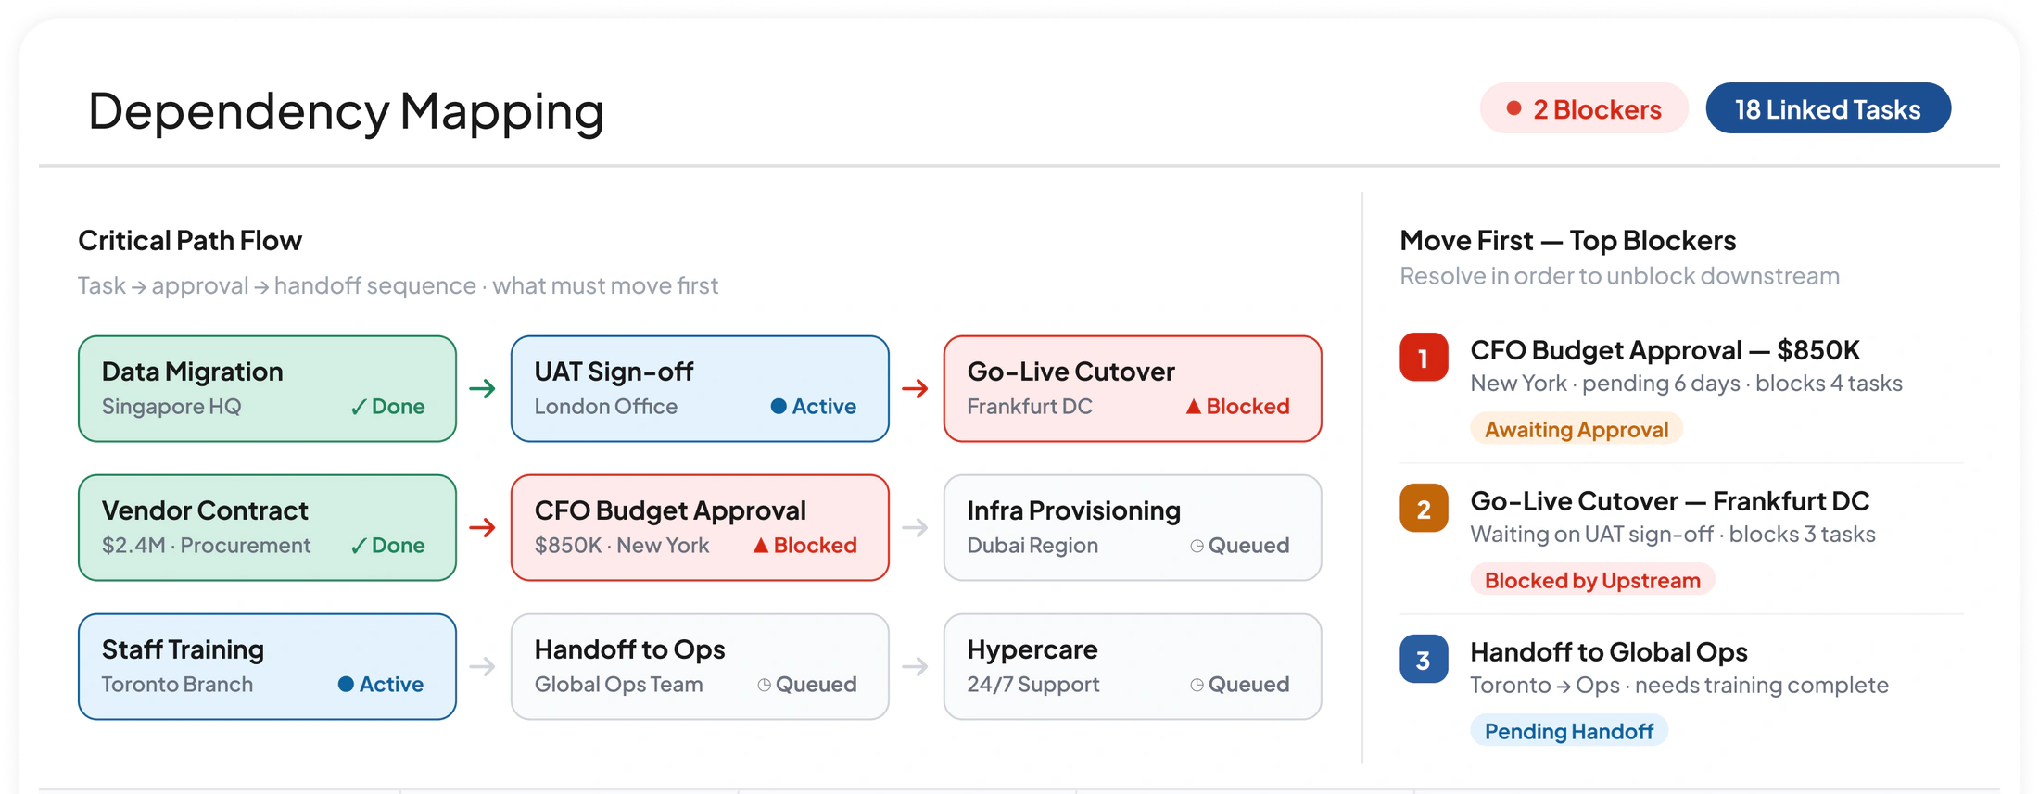Click the blue number 3 priority badge
Image resolution: width=2039 pixels, height=794 pixels.
(x=1424, y=660)
